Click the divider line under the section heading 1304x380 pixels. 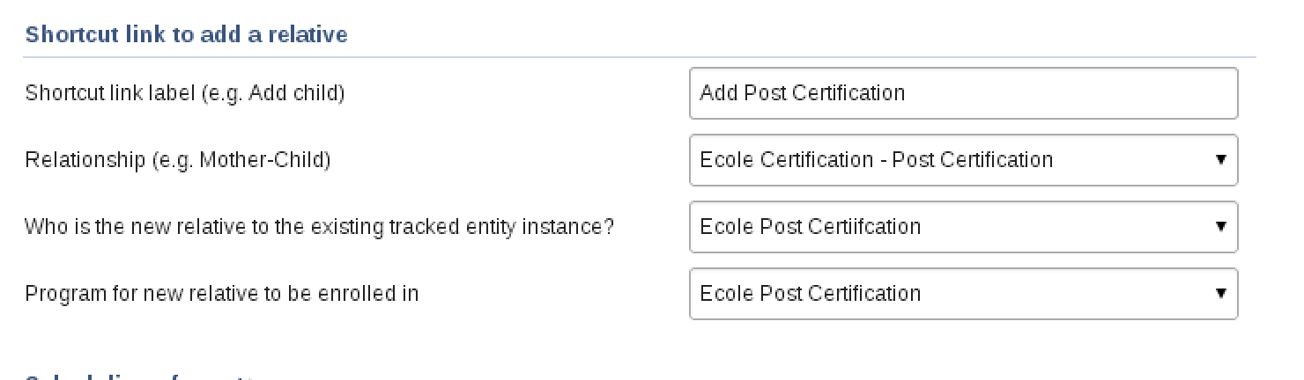(x=639, y=58)
